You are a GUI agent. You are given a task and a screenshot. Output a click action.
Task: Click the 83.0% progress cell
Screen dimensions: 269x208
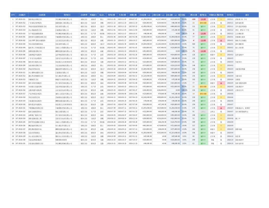(184, 30)
